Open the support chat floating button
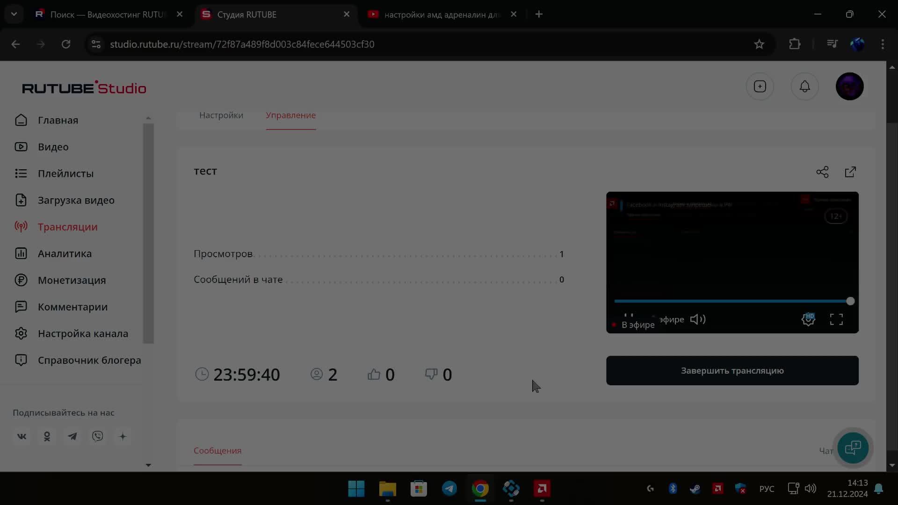Viewport: 898px width, 505px height. (853, 447)
